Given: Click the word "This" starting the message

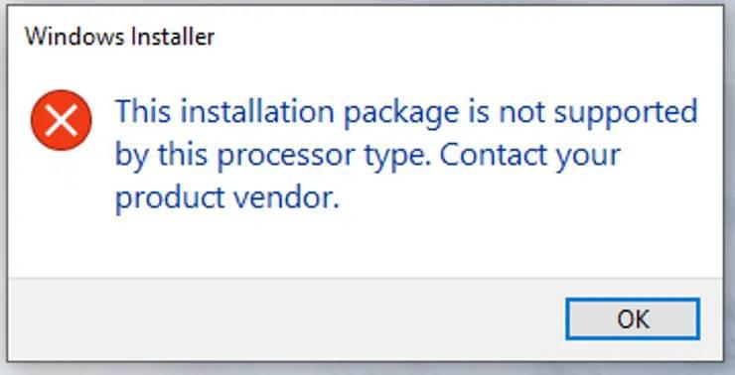Looking at the screenshot, I should point(143,112).
